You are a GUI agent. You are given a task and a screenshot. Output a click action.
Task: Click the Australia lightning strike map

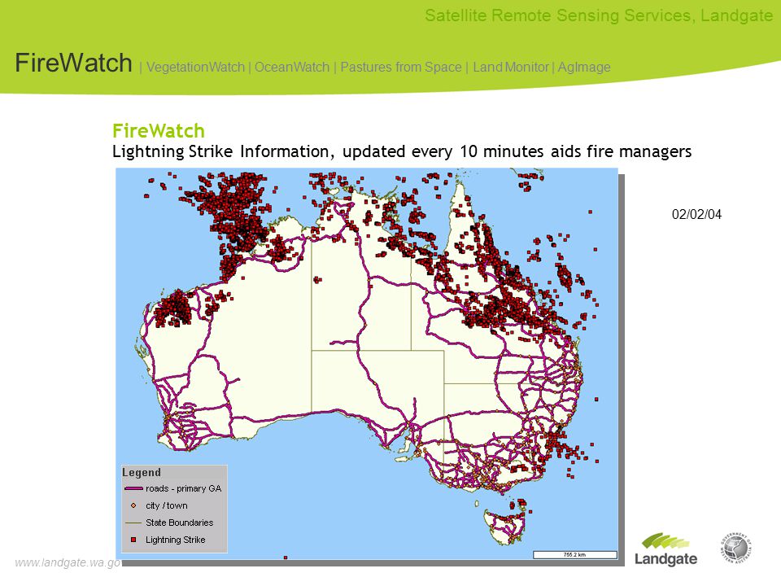coord(367,363)
